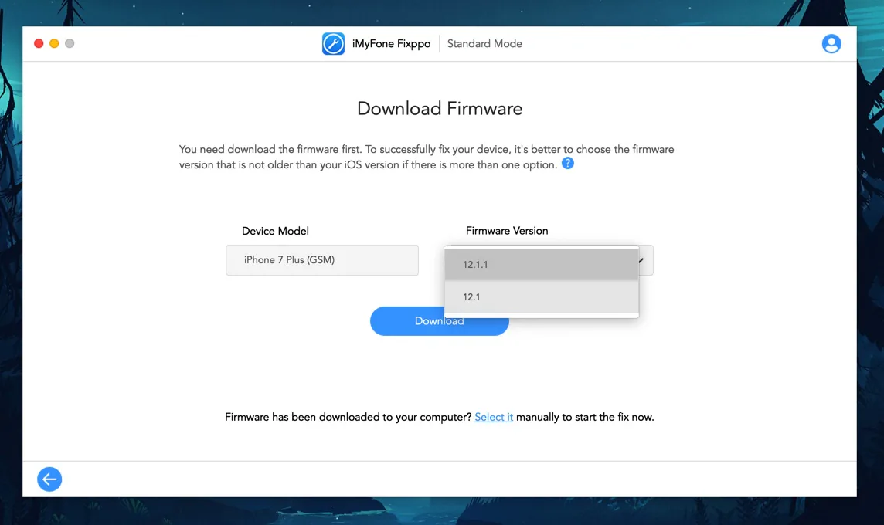Minimize the window using the yellow button
Image resolution: width=884 pixels, height=525 pixels.
coord(54,43)
